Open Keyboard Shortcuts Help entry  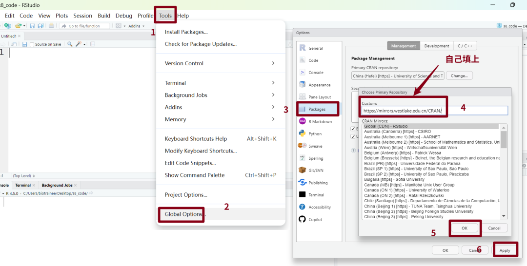coord(220,138)
